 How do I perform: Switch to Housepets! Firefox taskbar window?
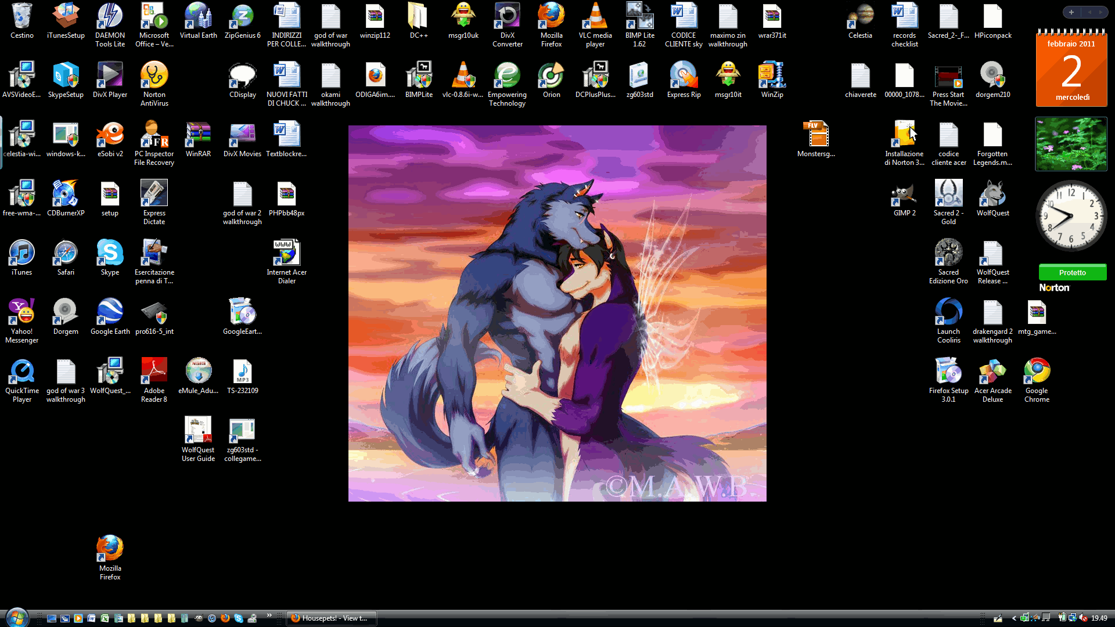(331, 618)
